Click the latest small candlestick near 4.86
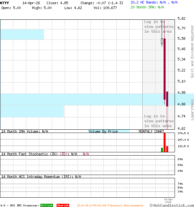The width and height of the screenshot is (194, 207). (167, 99)
